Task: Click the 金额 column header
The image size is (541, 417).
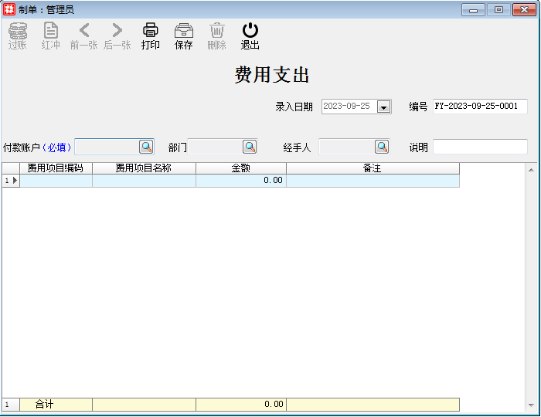Action: pos(240,168)
